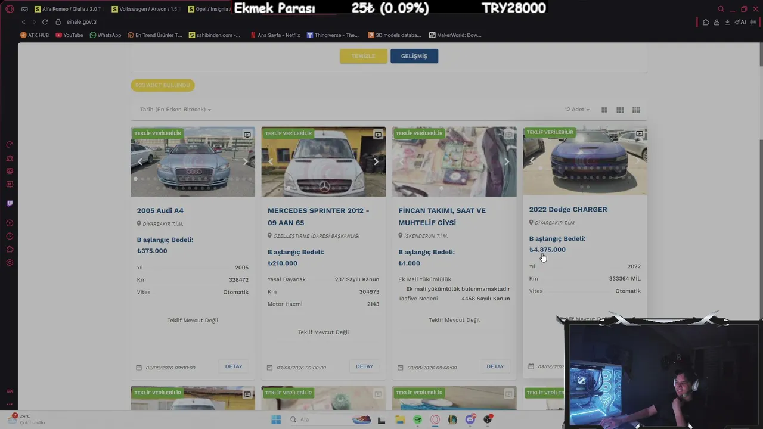This screenshot has height=429, width=763.
Task: Show the previous photo of the Audi A4
Action: point(141,161)
